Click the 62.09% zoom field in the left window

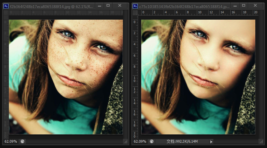click(x=10, y=141)
